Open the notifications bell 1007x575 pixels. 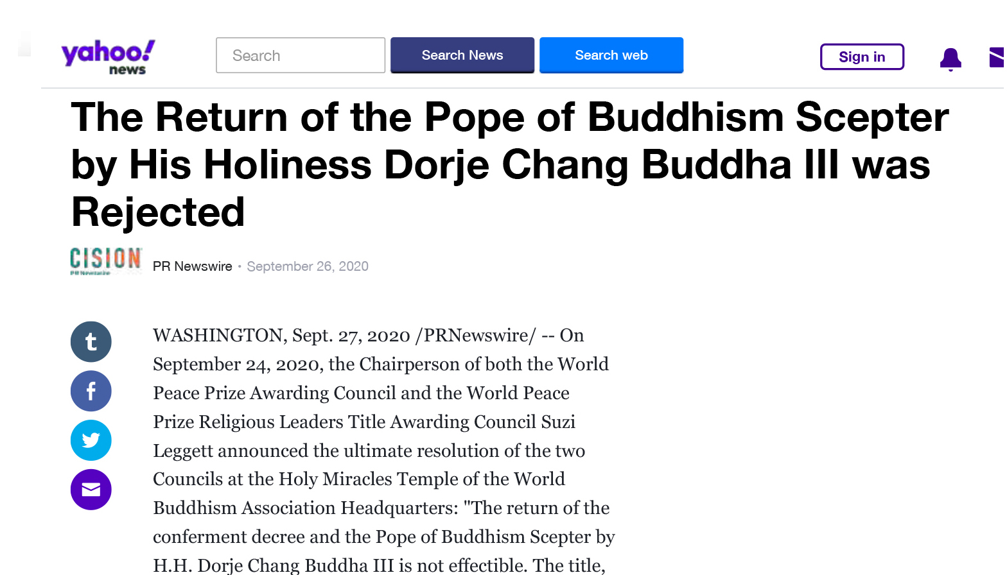[x=950, y=58]
